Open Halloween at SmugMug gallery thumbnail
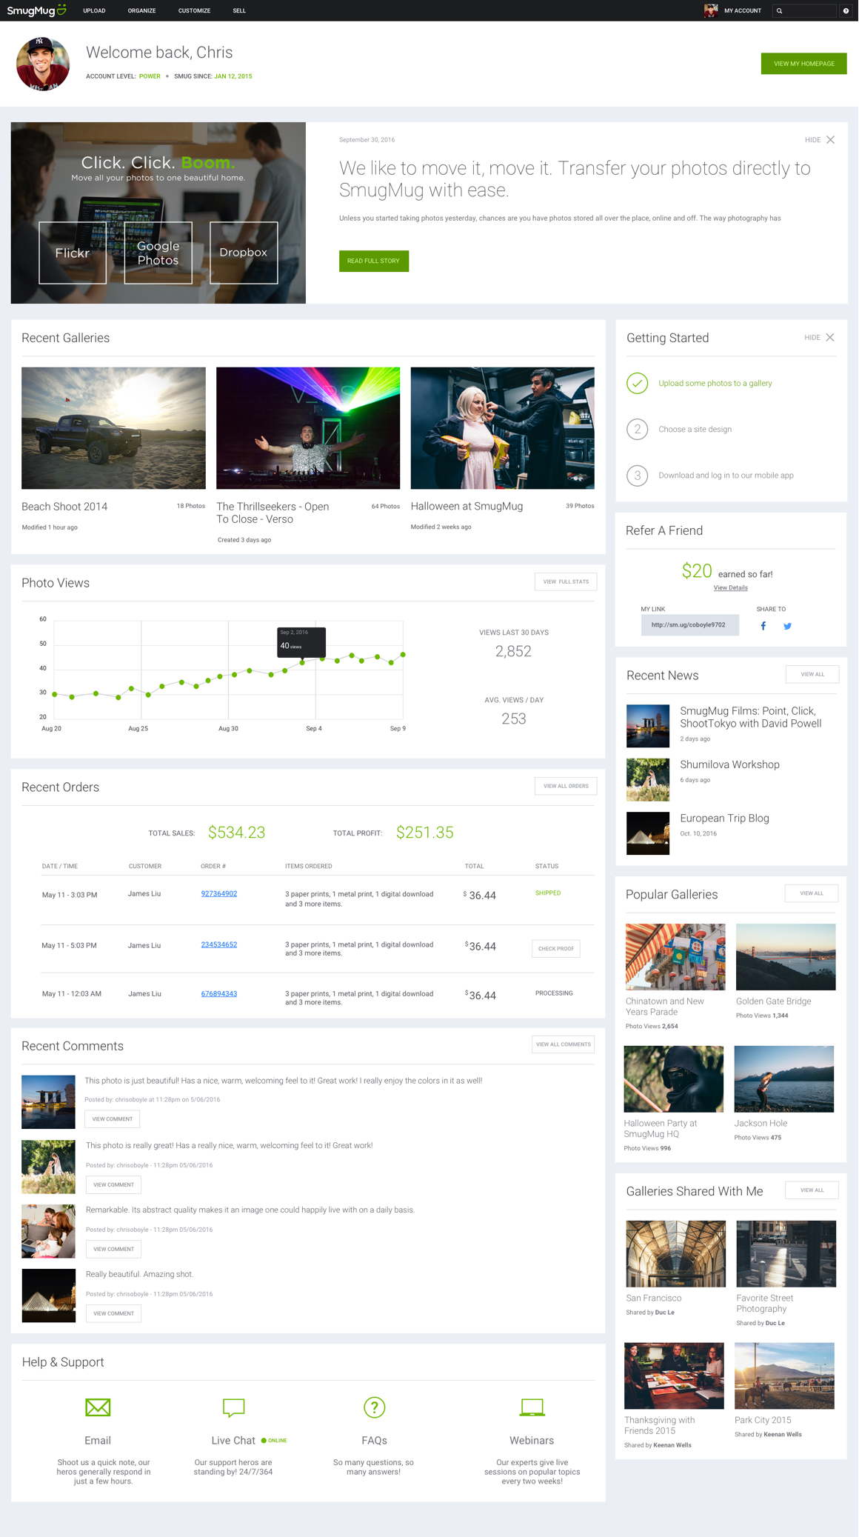The height and width of the screenshot is (1537, 859). pyautogui.click(x=503, y=428)
